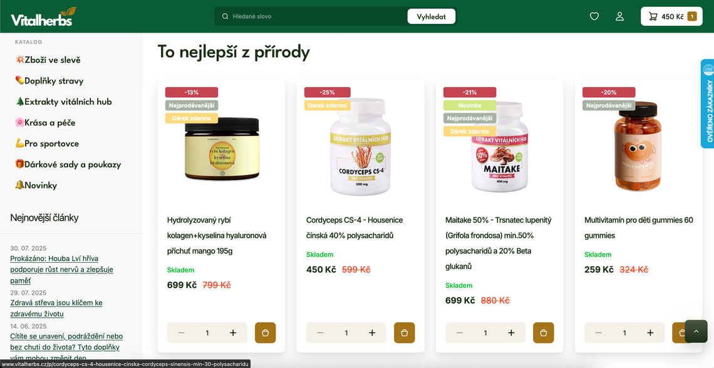Open the Ověřeno zákazníky side tab

coord(707,103)
